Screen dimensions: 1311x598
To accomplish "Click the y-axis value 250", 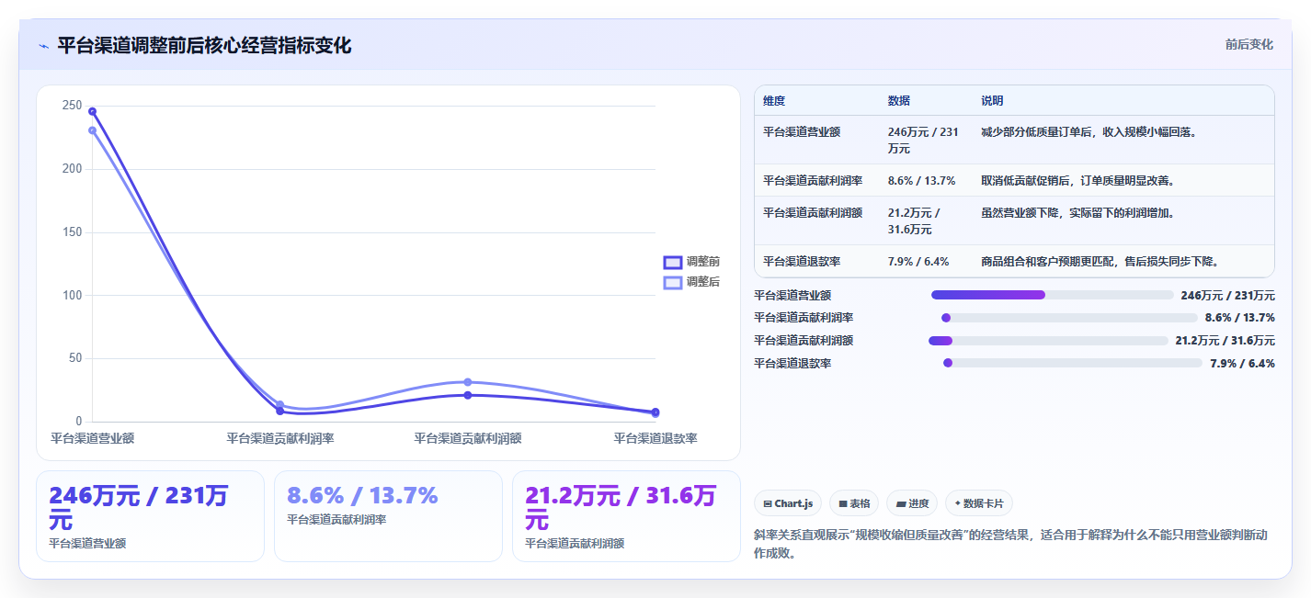I will (72, 106).
